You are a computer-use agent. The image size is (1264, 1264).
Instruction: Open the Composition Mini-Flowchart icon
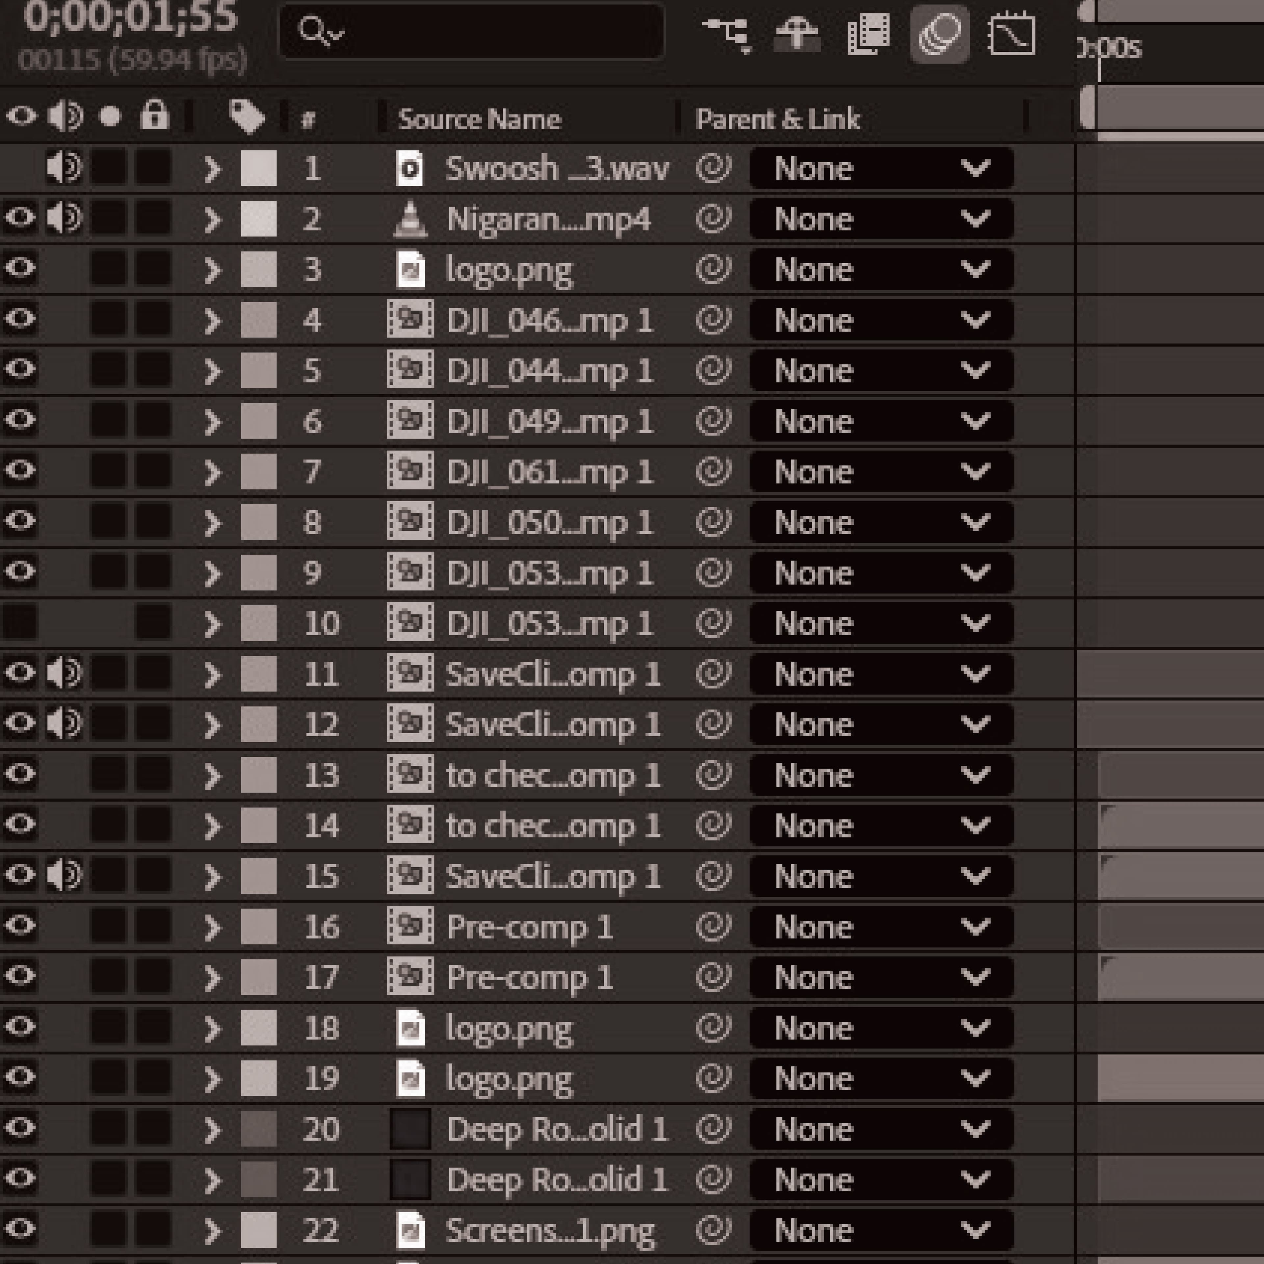727,33
